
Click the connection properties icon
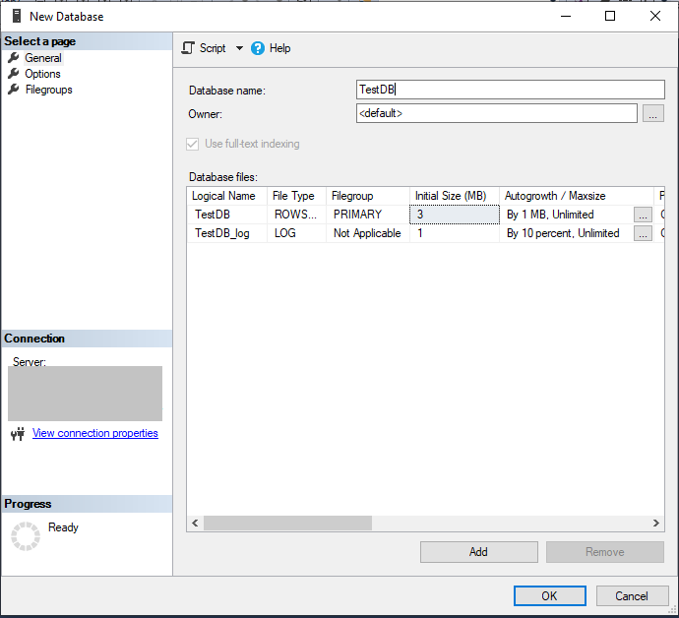pyautogui.click(x=17, y=434)
